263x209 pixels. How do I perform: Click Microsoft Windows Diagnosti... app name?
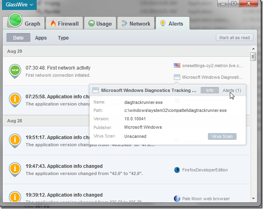point(212,78)
